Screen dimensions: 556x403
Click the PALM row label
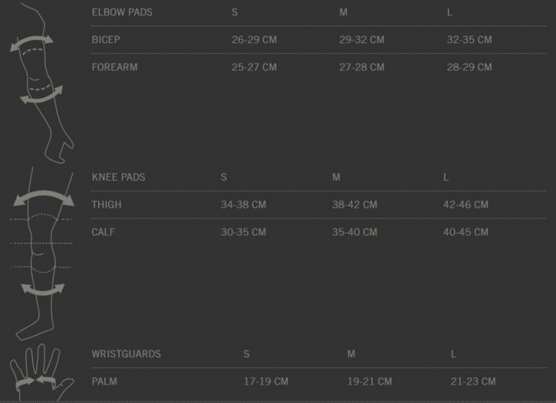(x=104, y=381)
